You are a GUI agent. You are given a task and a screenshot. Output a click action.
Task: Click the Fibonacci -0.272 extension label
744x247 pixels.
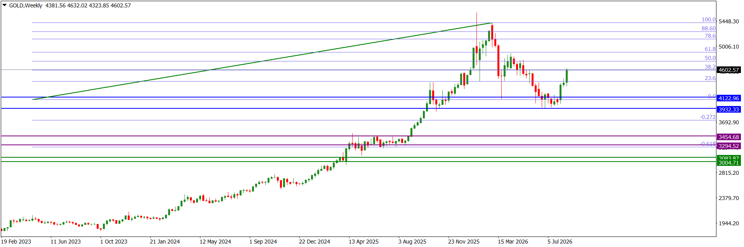(707, 117)
